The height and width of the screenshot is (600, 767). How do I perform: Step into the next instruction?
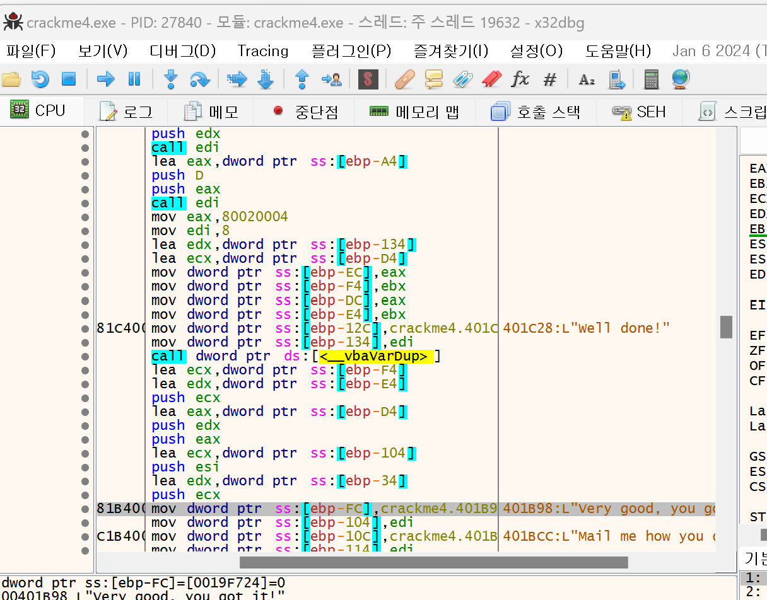click(170, 79)
